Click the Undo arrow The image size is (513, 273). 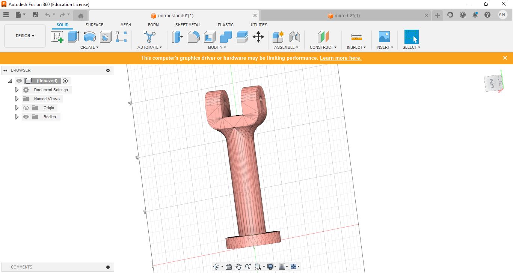[50, 15]
